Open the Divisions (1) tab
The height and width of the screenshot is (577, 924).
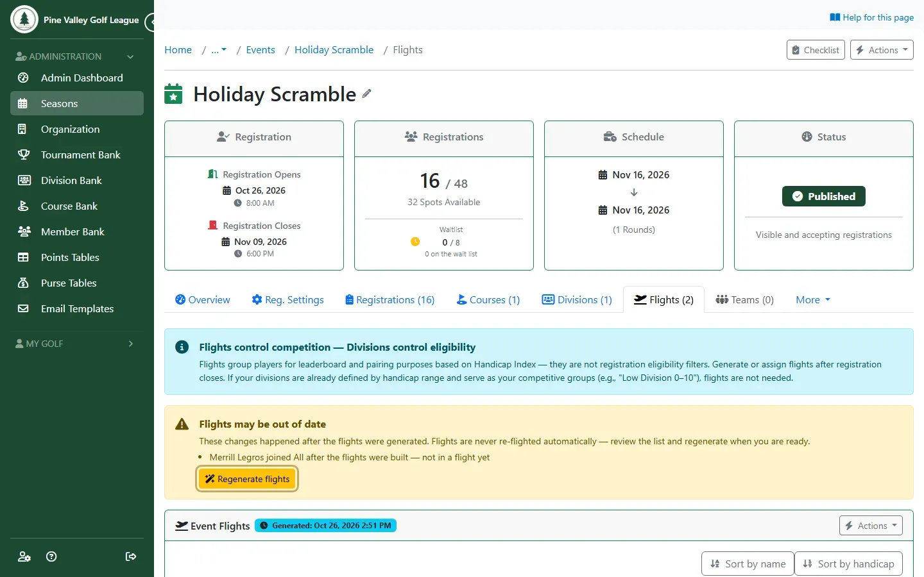pos(577,299)
